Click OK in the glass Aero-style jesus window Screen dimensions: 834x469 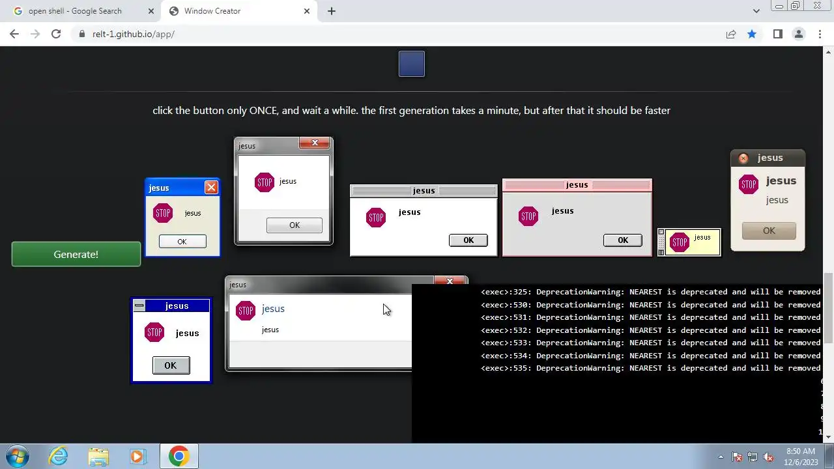pyautogui.click(x=295, y=225)
